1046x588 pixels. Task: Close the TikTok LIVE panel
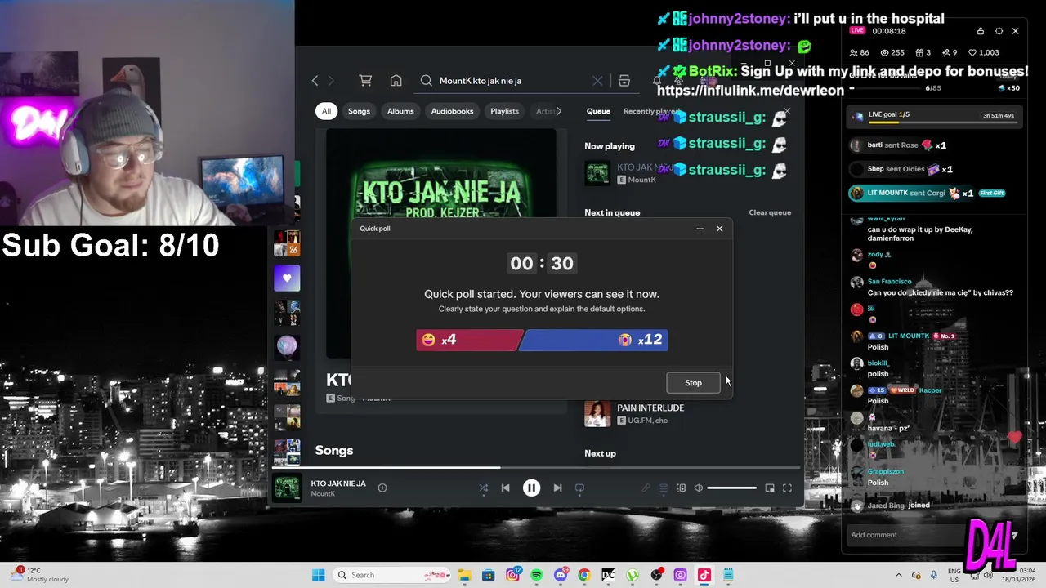[1015, 31]
